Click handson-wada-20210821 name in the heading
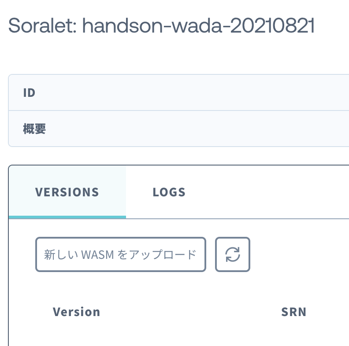Image resolution: width=349 pixels, height=346 pixels. coord(198,26)
